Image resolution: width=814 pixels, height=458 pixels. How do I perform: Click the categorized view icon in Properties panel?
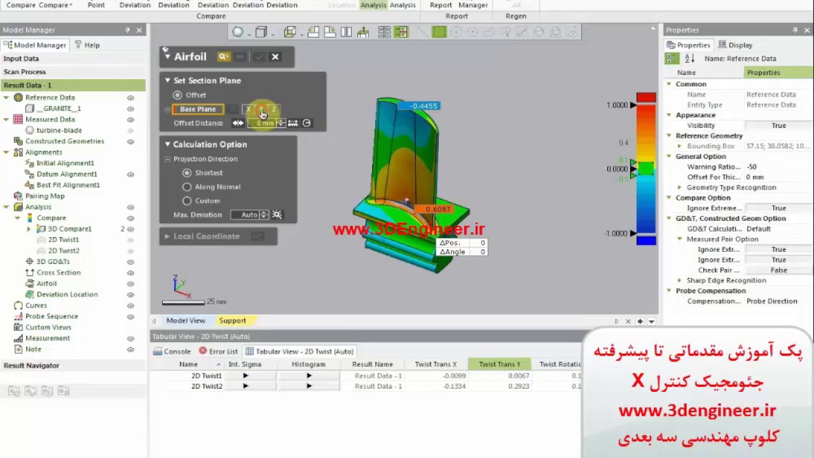(672, 59)
